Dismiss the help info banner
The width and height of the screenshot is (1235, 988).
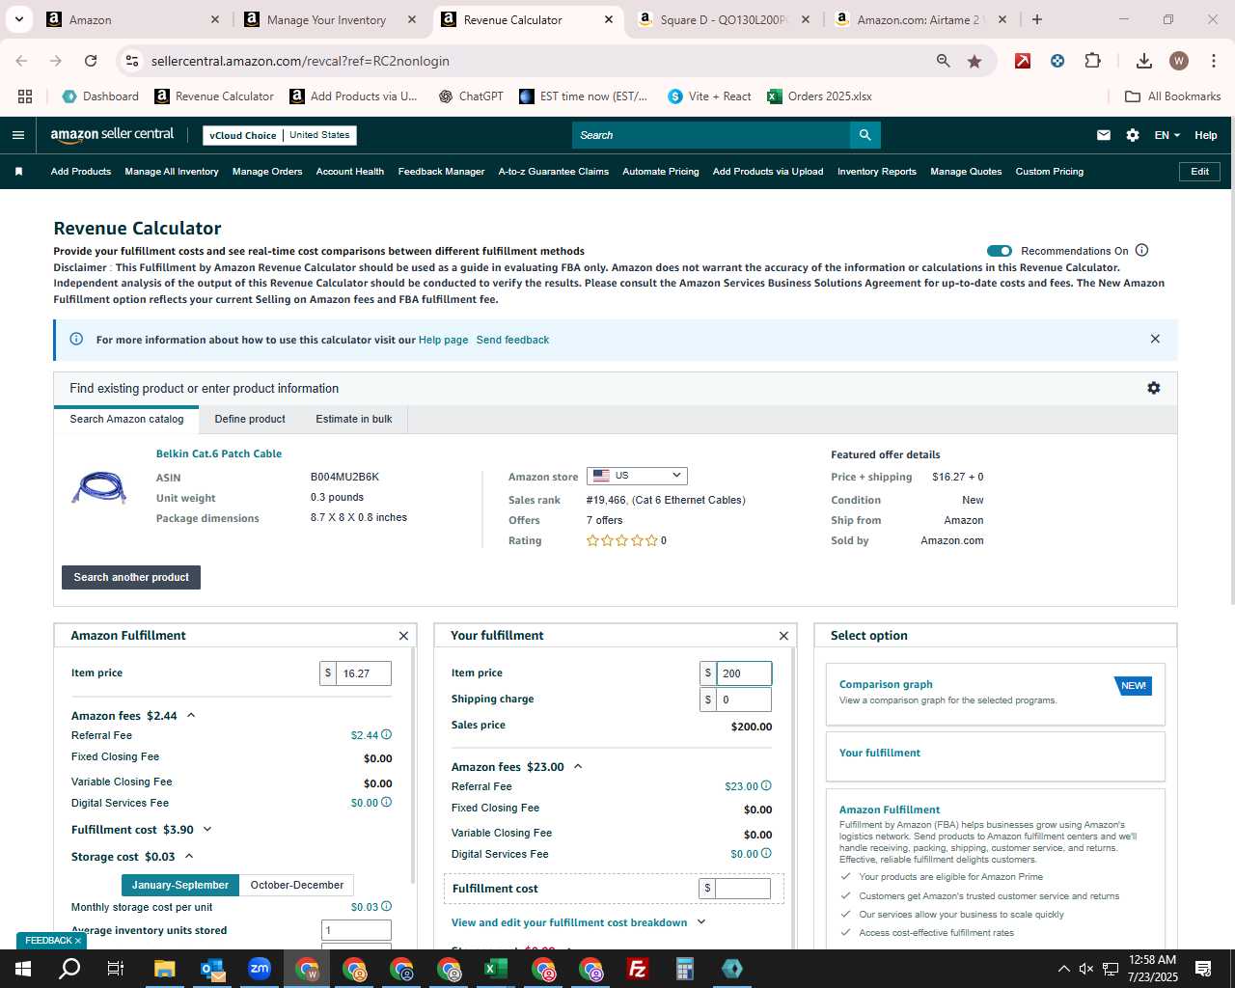point(1155,339)
